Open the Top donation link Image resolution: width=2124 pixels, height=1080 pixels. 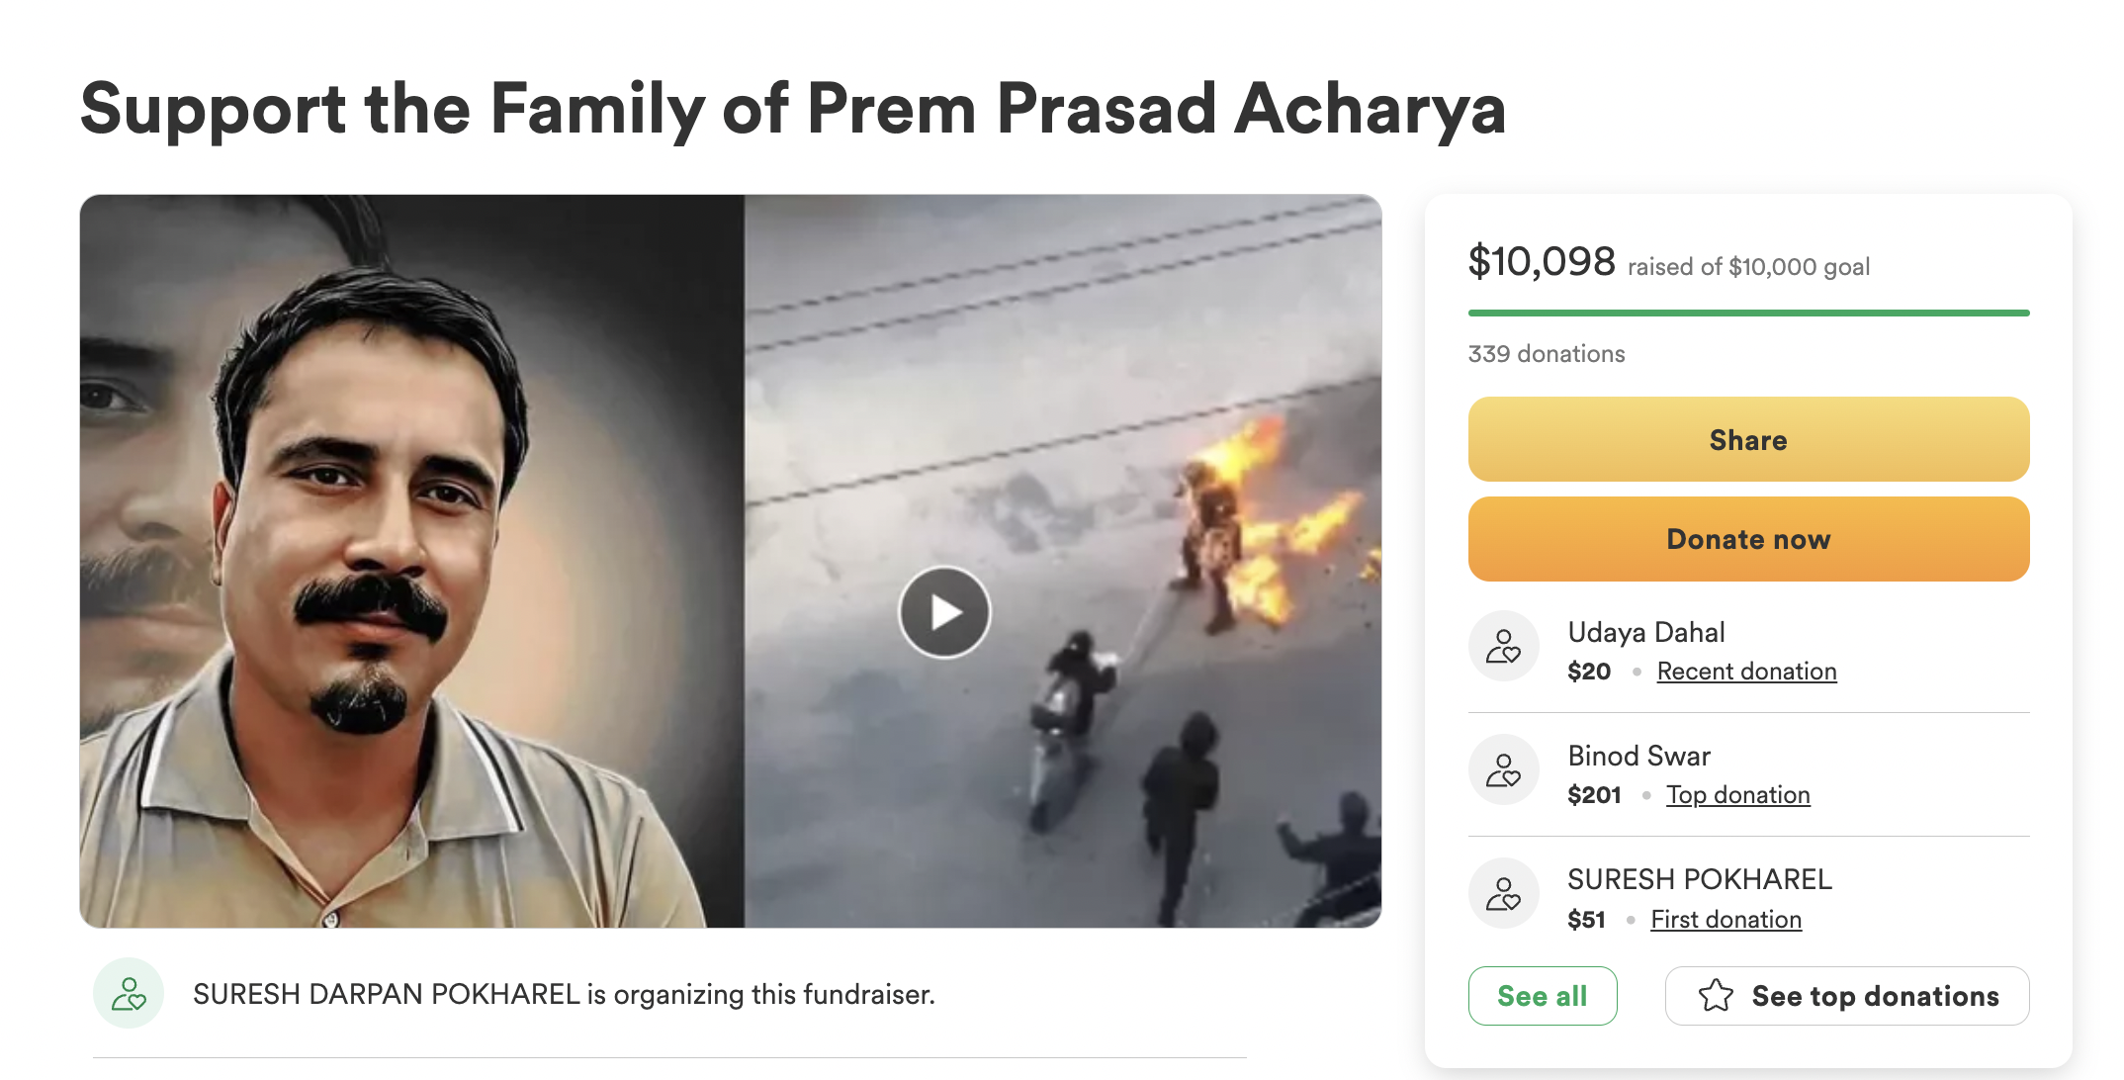(1737, 795)
